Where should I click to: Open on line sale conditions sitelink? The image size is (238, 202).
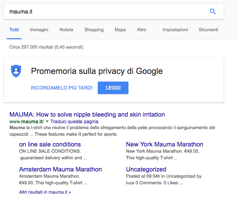coord(50,144)
